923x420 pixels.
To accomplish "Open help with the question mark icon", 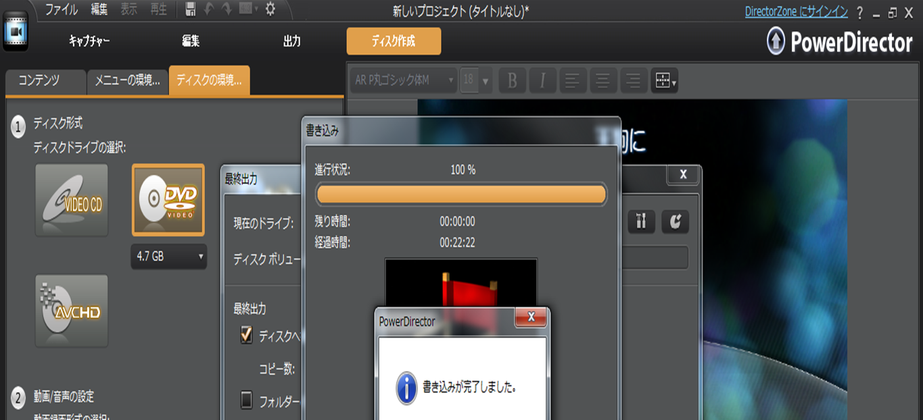I will 859,12.
